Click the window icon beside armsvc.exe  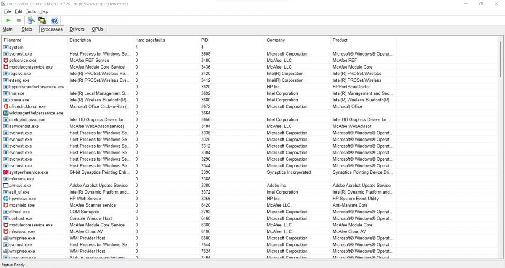click(x=6, y=186)
